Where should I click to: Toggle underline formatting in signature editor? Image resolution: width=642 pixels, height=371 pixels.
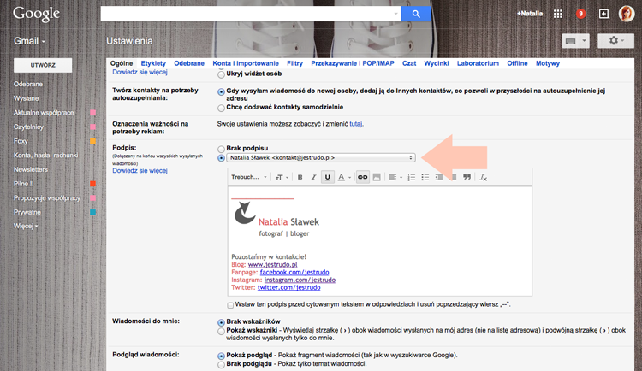coord(327,177)
